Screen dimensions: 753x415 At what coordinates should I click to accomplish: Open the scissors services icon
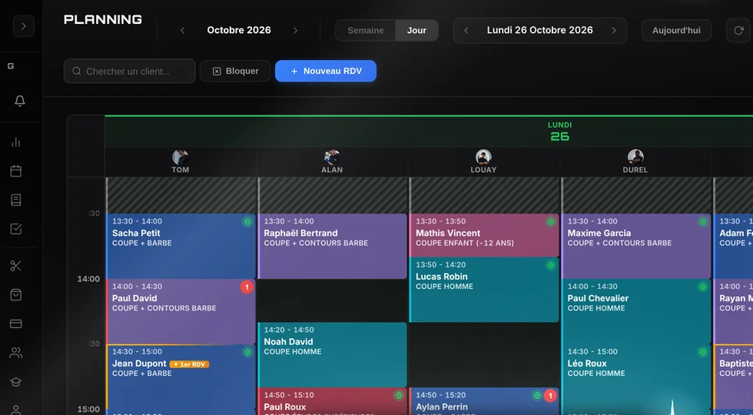(x=16, y=266)
